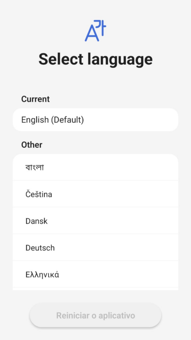Click the word aplicativo on the button
The height and width of the screenshot is (340, 191).
click(117, 316)
